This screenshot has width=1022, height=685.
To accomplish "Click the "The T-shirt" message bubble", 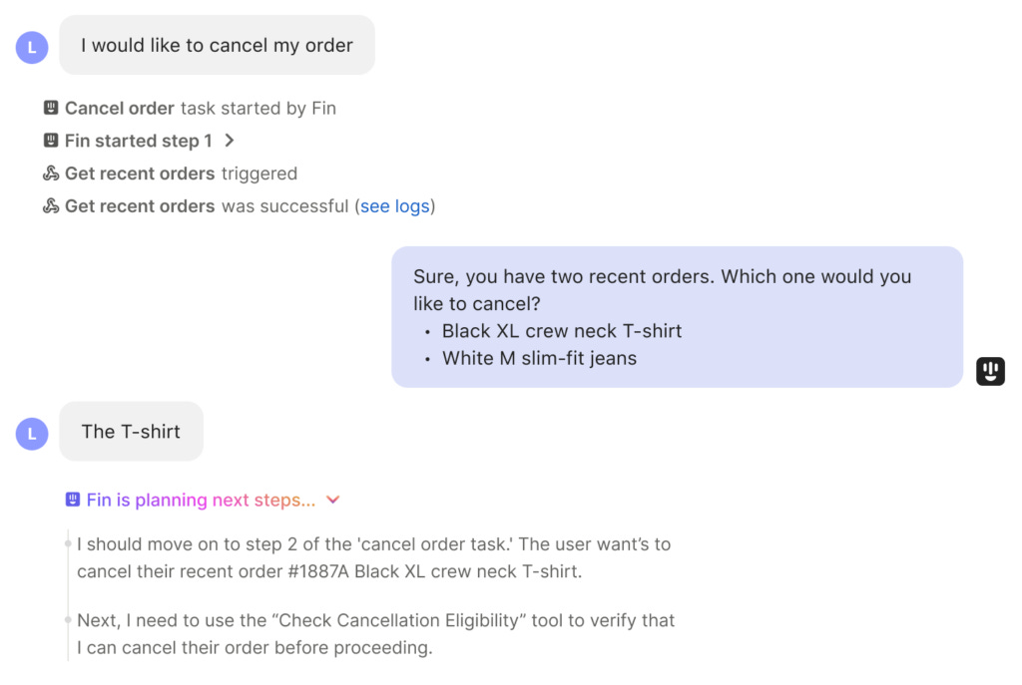I will (x=130, y=432).
